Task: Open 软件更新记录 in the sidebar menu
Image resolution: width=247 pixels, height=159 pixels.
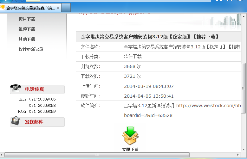Action: pos(31,49)
